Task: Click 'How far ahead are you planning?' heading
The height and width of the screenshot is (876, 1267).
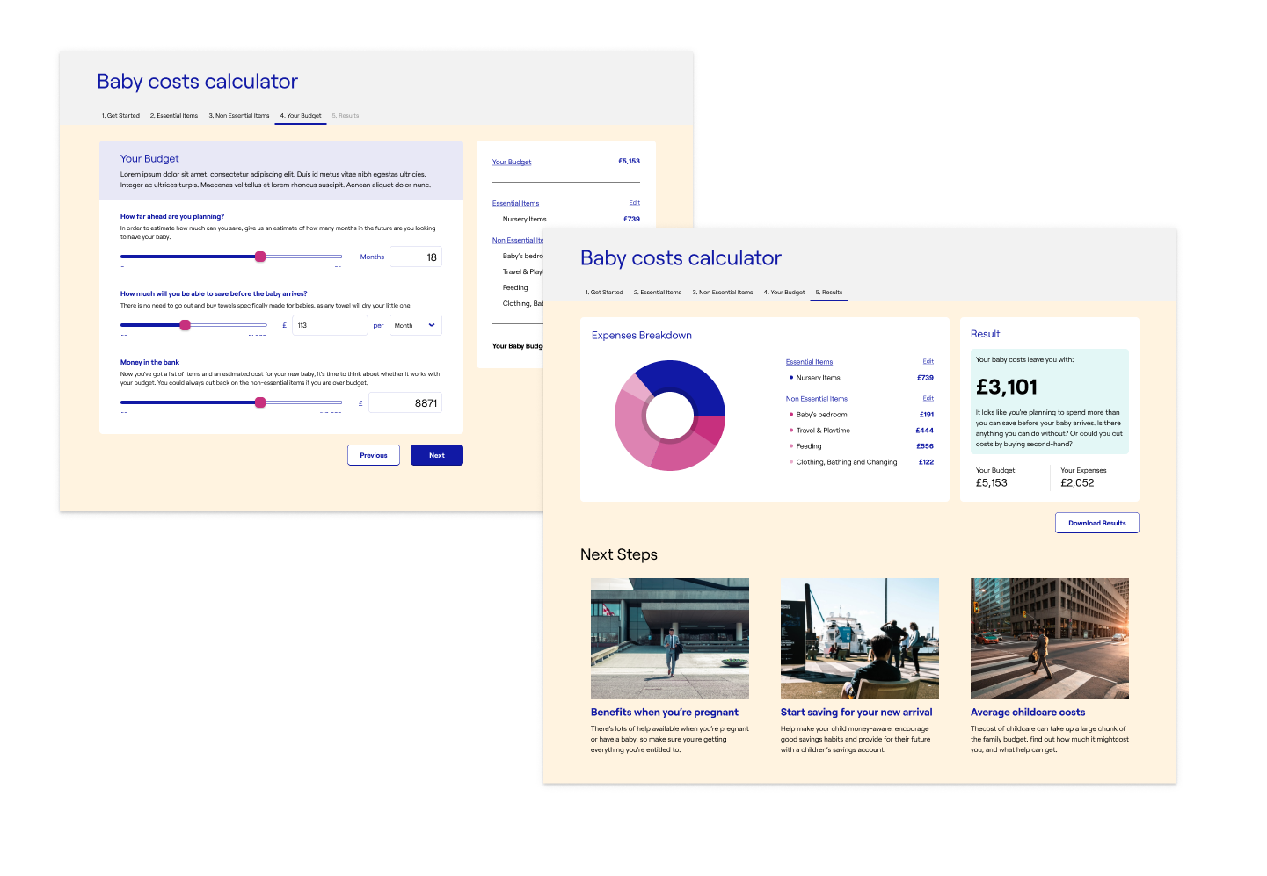Action: click(172, 216)
